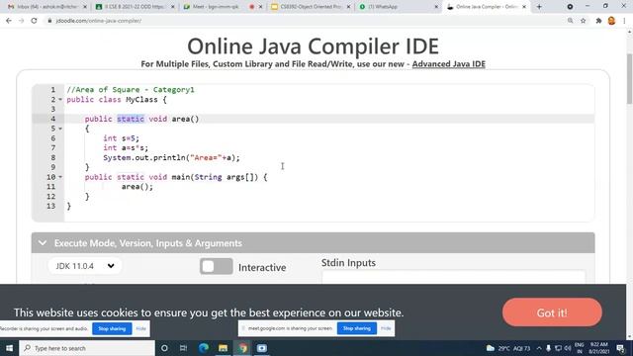Open Cortana circle on taskbar
The width and height of the screenshot is (633, 356).
tap(164, 348)
